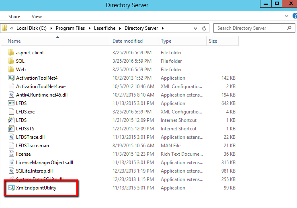Select the Web folder icon
This screenshot has height=208, width=297.
point(11,69)
